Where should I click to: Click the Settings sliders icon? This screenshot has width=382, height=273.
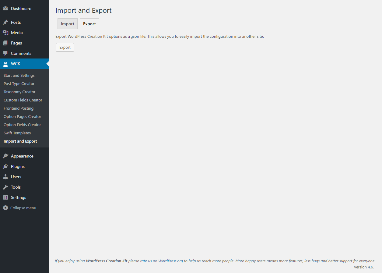[x=5, y=197]
